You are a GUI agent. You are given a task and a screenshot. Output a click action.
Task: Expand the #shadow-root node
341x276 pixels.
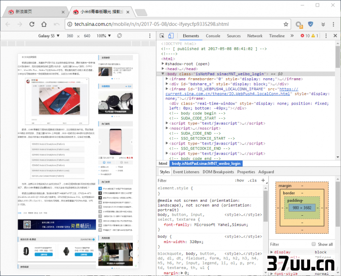click(163, 64)
